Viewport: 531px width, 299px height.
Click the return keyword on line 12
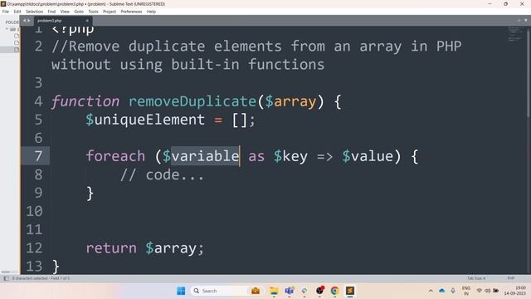click(111, 248)
